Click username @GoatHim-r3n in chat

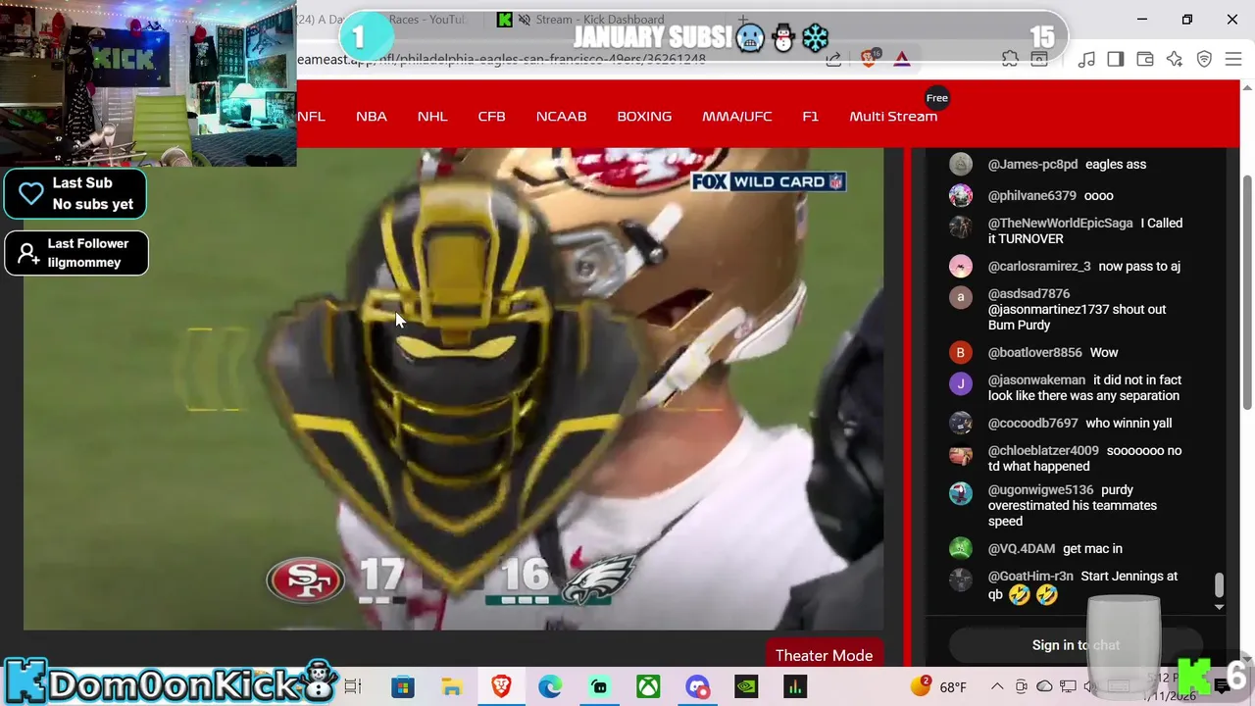click(x=1030, y=576)
